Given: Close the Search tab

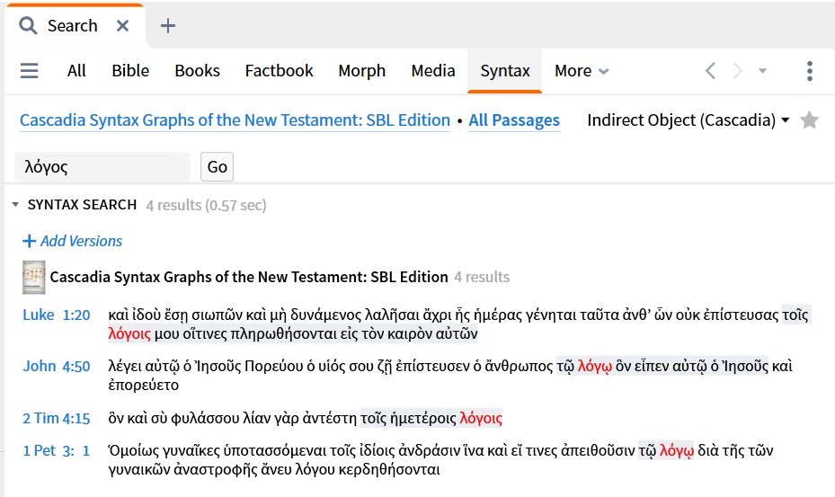Looking at the screenshot, I should click(x=123, y=25).
